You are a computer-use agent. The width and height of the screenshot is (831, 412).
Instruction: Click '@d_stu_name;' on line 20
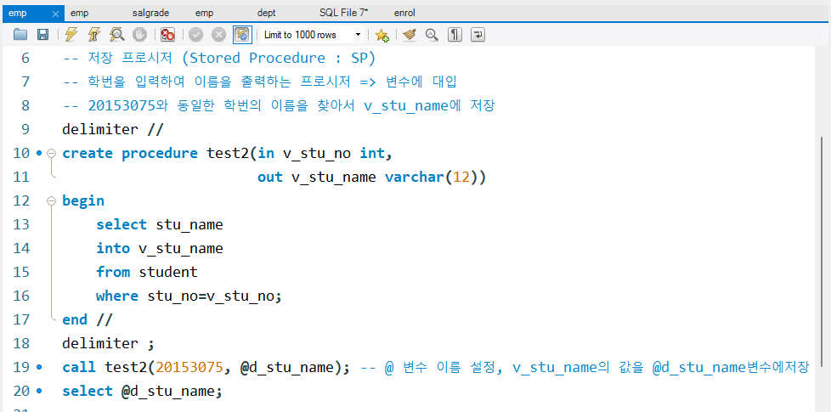[x=172, y=391]
